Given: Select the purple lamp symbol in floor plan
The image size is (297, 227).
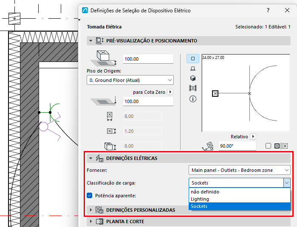Looking at the screenshot, I should click(x=50, y=126).
